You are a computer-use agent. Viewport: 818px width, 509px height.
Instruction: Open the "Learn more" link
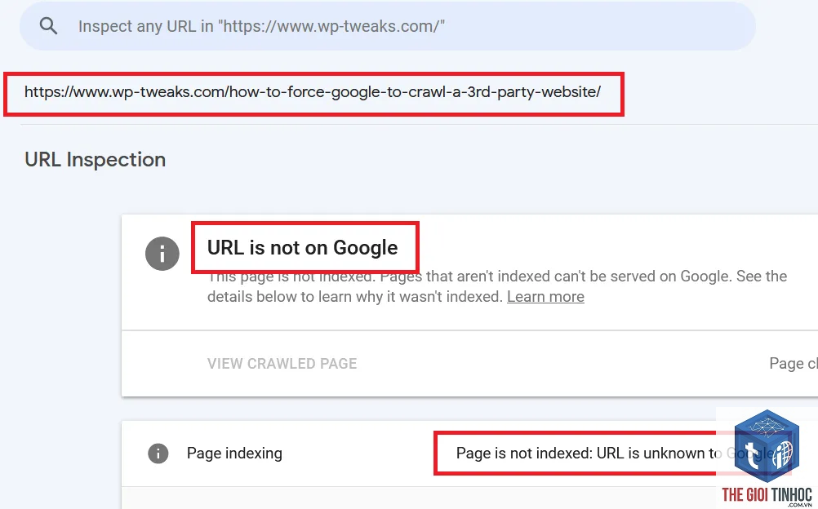(x=545, y=297)
